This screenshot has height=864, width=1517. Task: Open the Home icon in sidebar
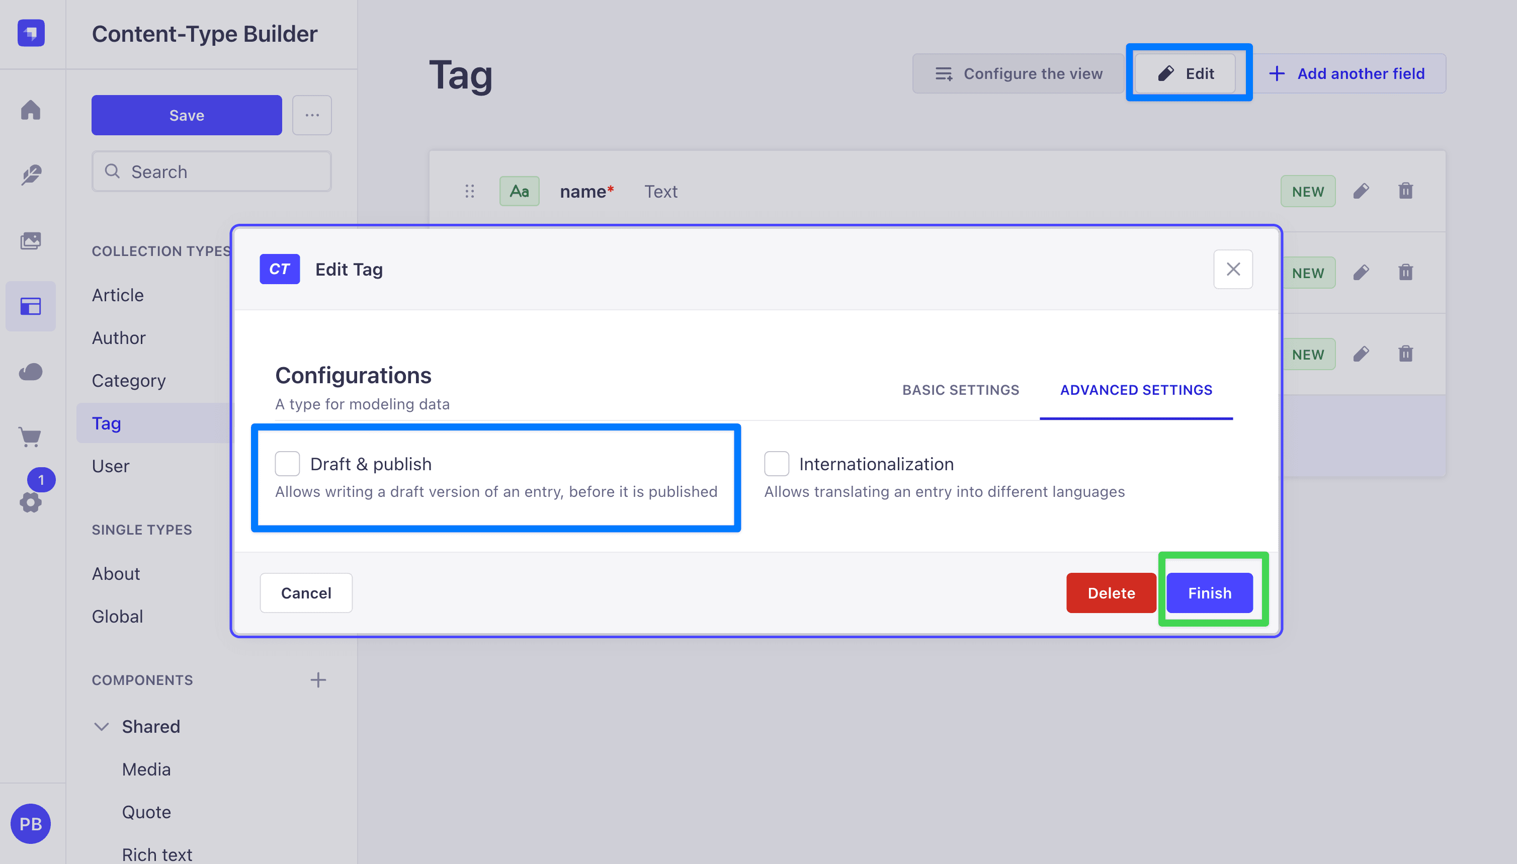(x=30, y=110)
